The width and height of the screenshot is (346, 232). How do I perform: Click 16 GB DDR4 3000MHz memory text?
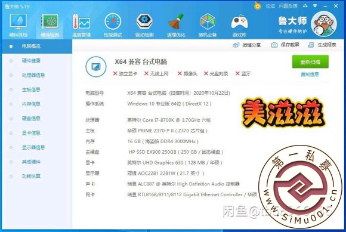(163, 141)
